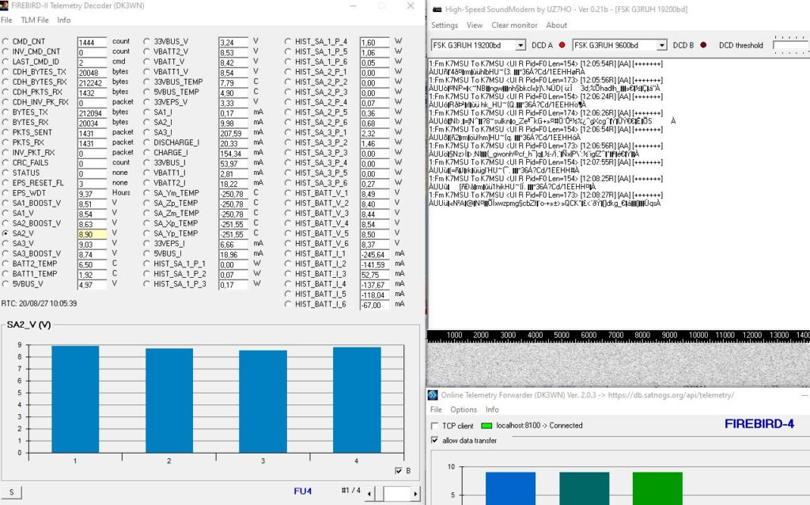Open Info menu in Telemetry Forwarder
The height and width of the screenshot is (505, 810).
click(x=492, y=410)
